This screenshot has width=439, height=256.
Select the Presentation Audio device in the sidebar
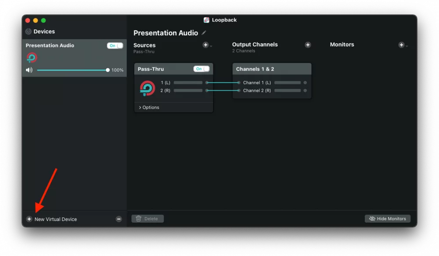click(75, 58)
